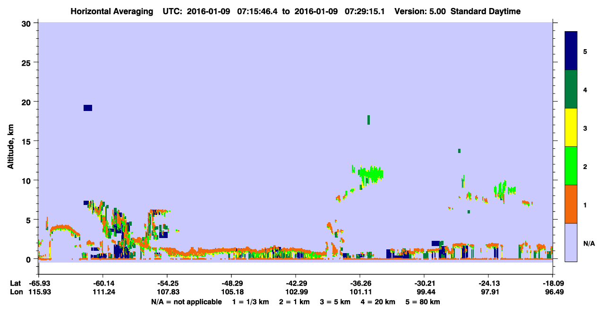Click the latitude value -24.13
Image resolution: width=614 pixels, height=315 pixels.
point(488,283)
